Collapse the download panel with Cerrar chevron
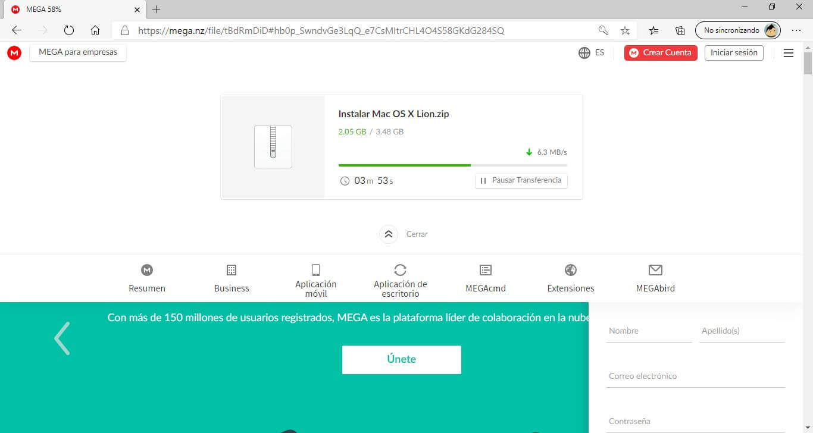Viewport: 813px width, 433px height. point(388,234)
